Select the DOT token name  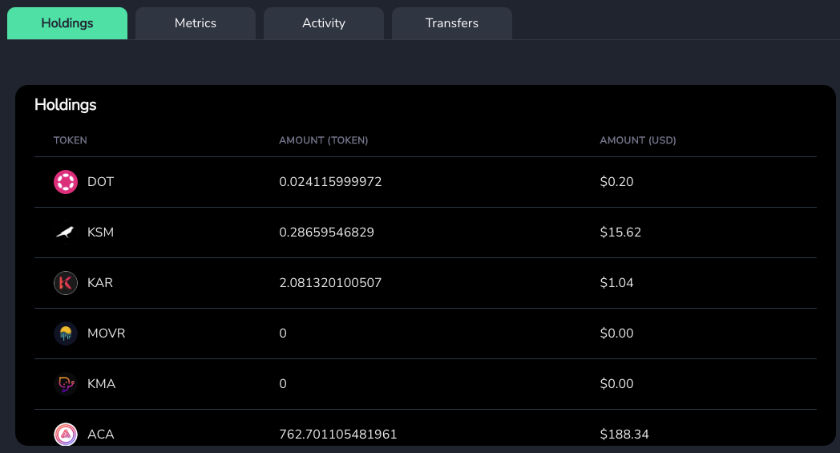(101, 182)
